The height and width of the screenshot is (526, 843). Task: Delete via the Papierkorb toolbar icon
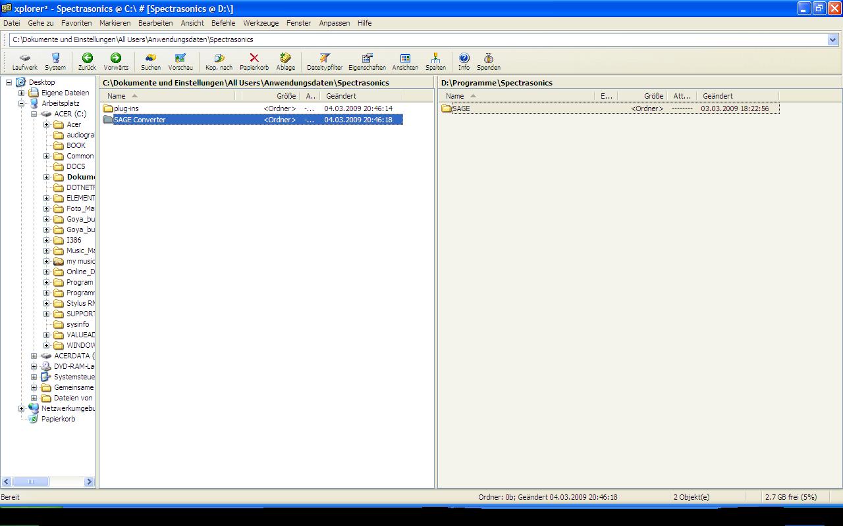[254, 62]
